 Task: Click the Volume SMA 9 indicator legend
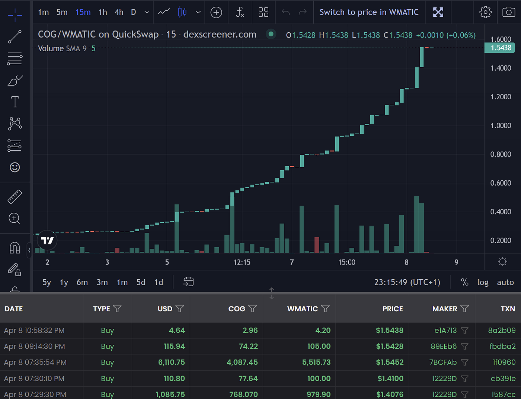pos(67,48)
